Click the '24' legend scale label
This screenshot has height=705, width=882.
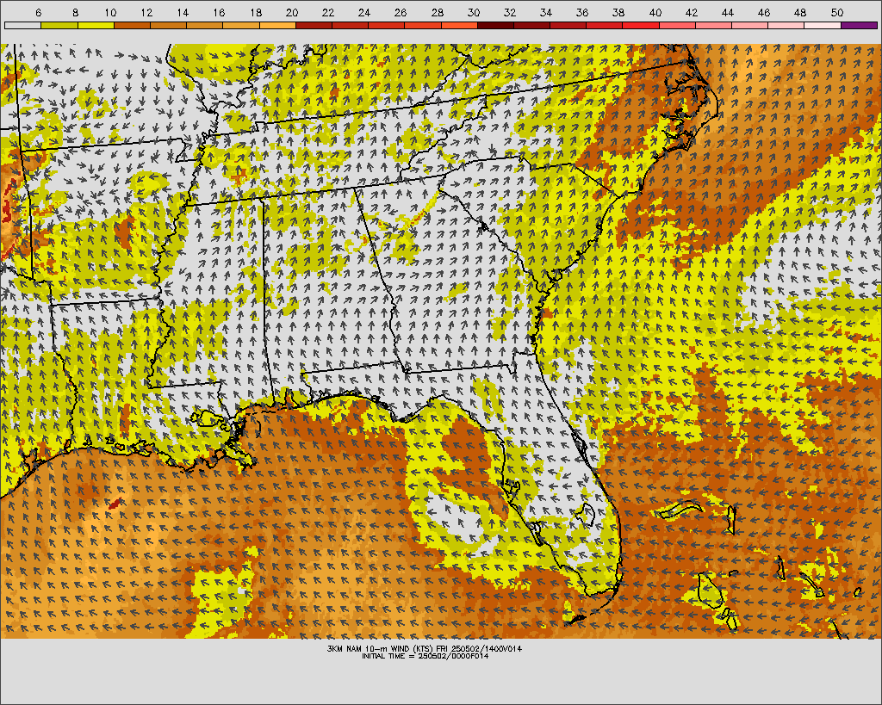(x=364, y=13)
